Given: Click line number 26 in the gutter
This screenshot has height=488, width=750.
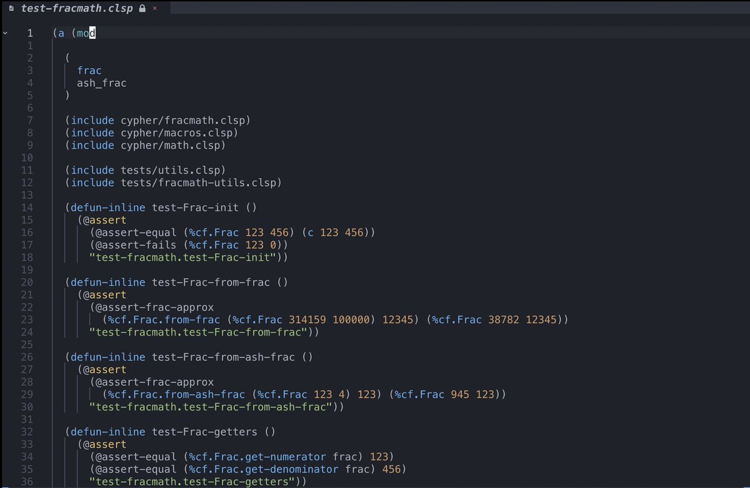Looking at the screenshot, I should 28,357.
